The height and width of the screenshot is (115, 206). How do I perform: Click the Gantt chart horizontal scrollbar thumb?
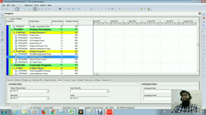(x=97, y=74)
